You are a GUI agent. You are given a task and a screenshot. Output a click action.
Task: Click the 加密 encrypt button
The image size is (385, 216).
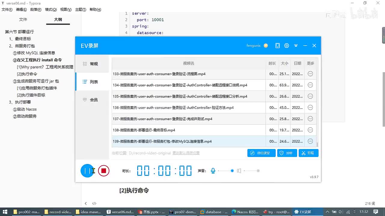(x=287, y=153)
